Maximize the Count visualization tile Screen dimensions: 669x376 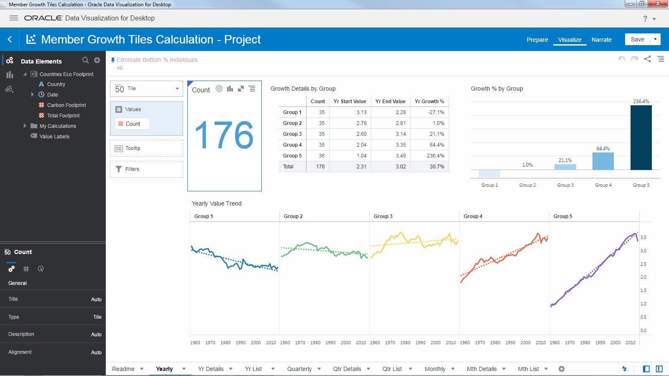click(x=241, y=89)
